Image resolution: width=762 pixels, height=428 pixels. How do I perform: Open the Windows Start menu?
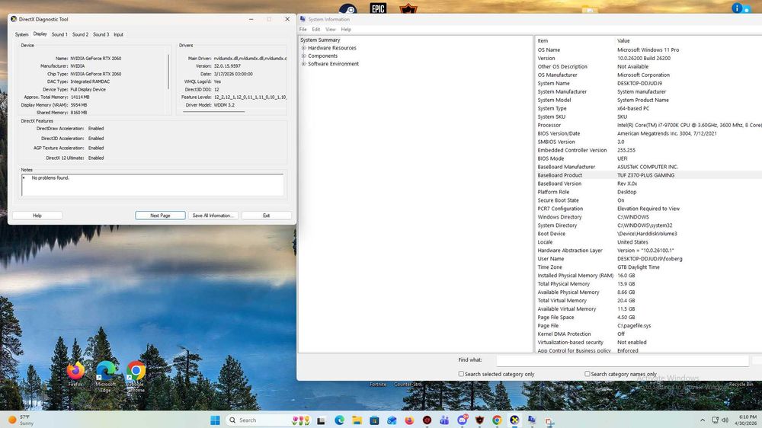tap(215, 420)
